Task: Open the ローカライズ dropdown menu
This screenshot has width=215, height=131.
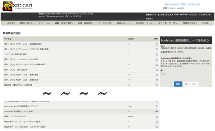Action: pyautogui.click(x=105, y=23)
